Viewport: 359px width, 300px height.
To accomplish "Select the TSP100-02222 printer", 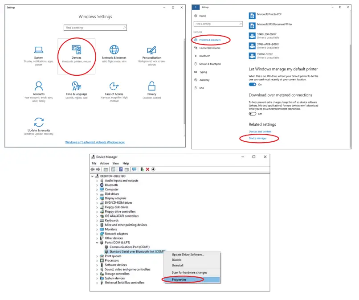I will click(264, 56).
